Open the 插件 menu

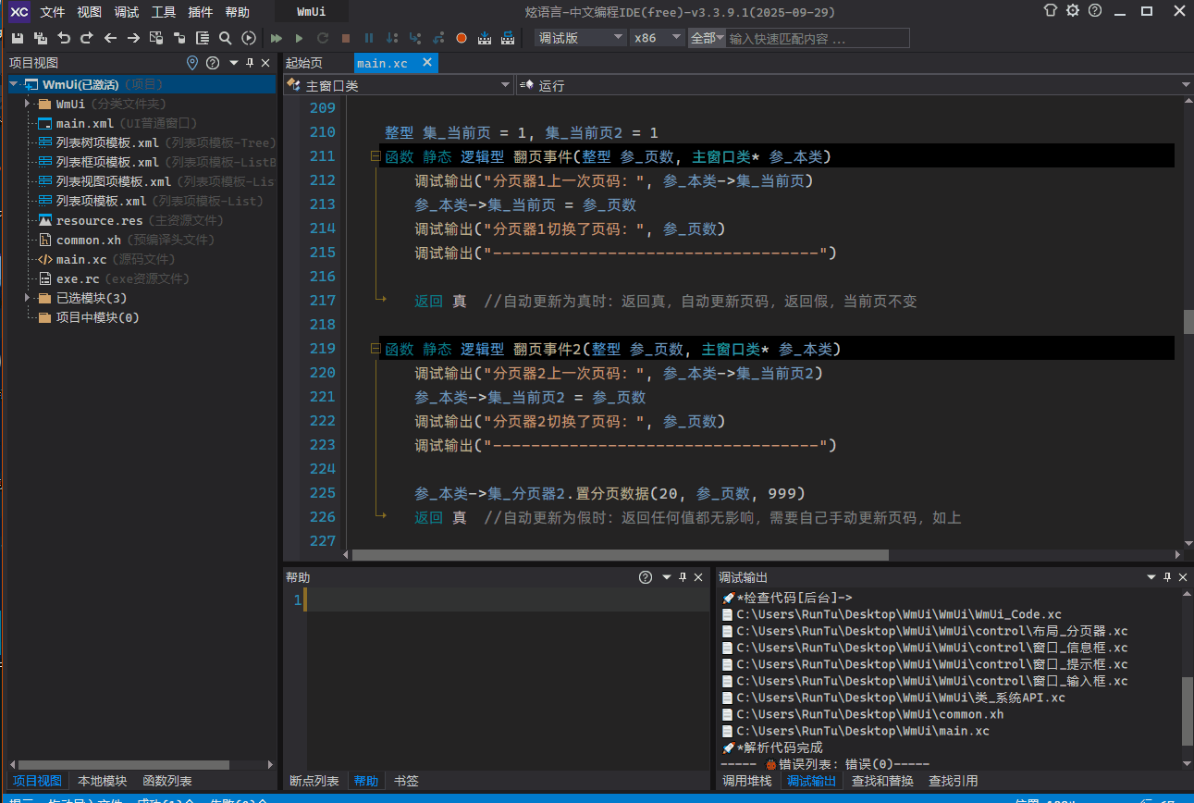pos(200,12)
